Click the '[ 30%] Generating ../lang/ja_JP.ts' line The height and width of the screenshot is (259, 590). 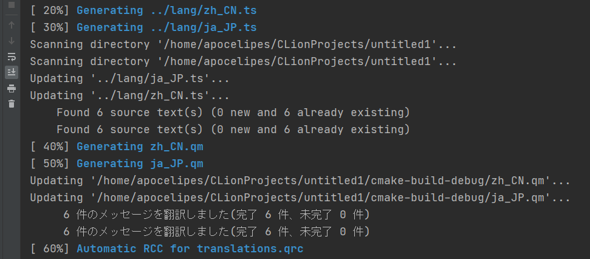(x=143, y=27)
